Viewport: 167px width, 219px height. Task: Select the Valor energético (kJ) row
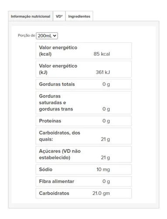(x=84, y=69)
